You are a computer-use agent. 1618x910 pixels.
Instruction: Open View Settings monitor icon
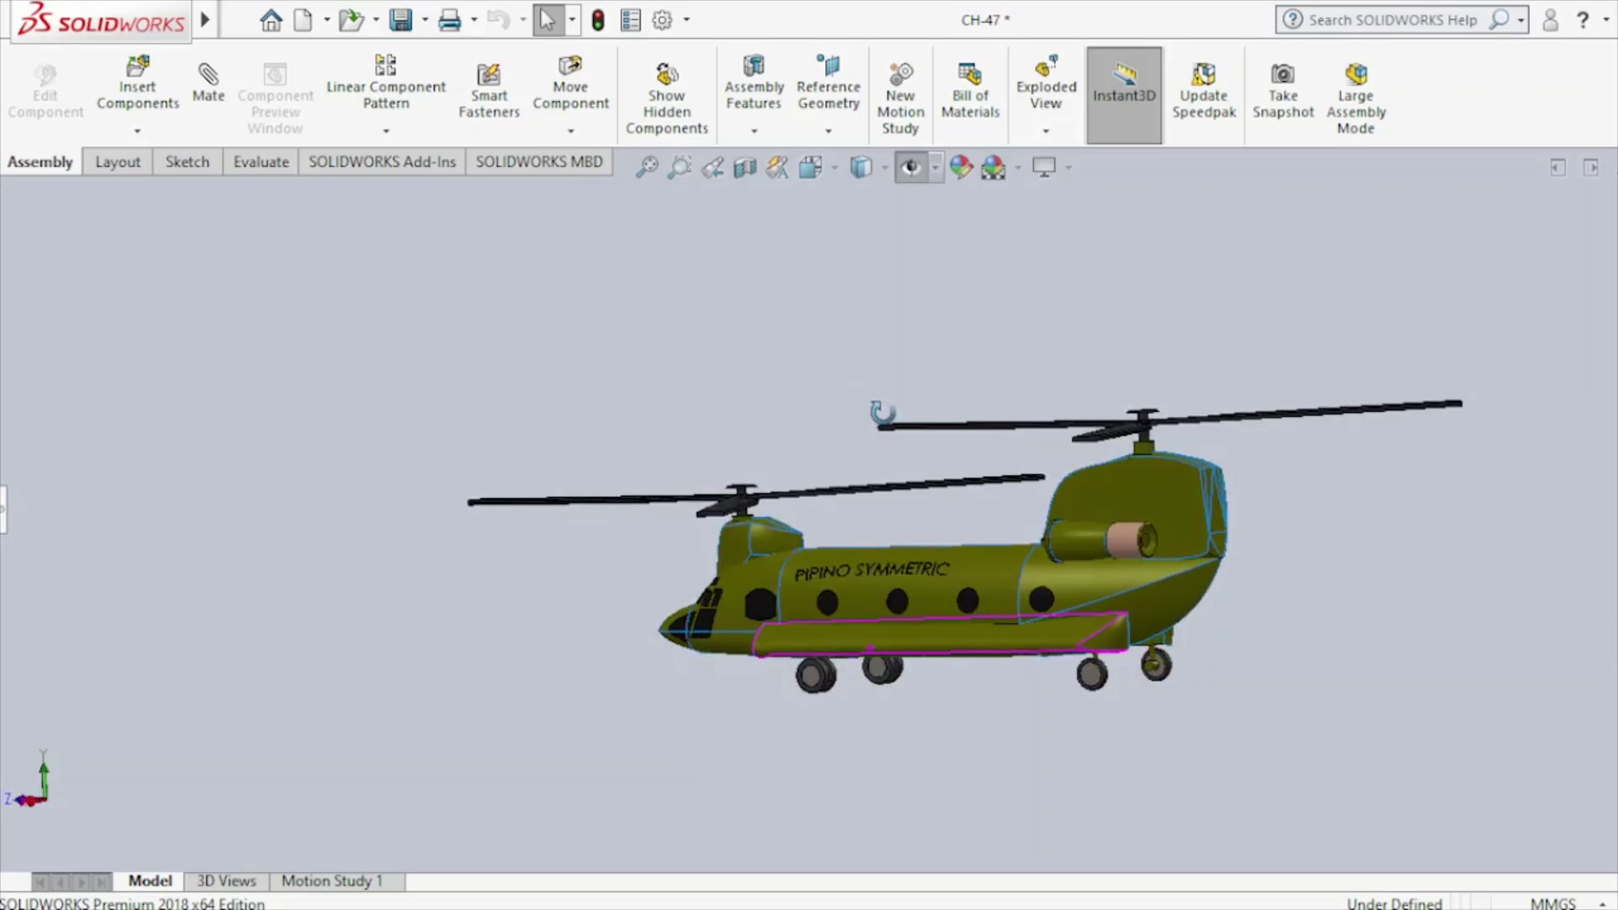[x=1044, y=167]
